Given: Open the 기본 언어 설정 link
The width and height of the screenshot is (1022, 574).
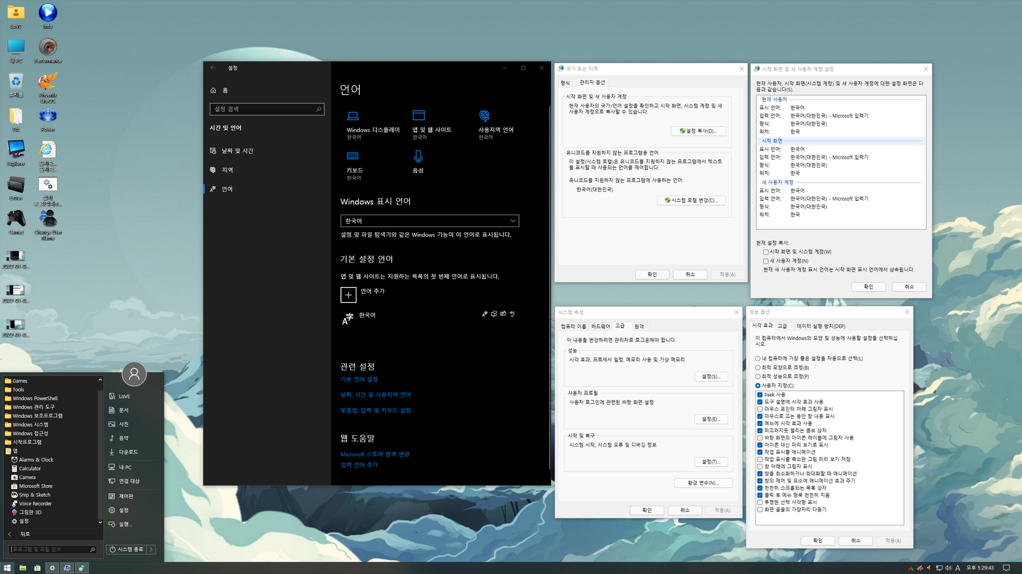Looking at the screenshot, I should (x=359, y=379).
